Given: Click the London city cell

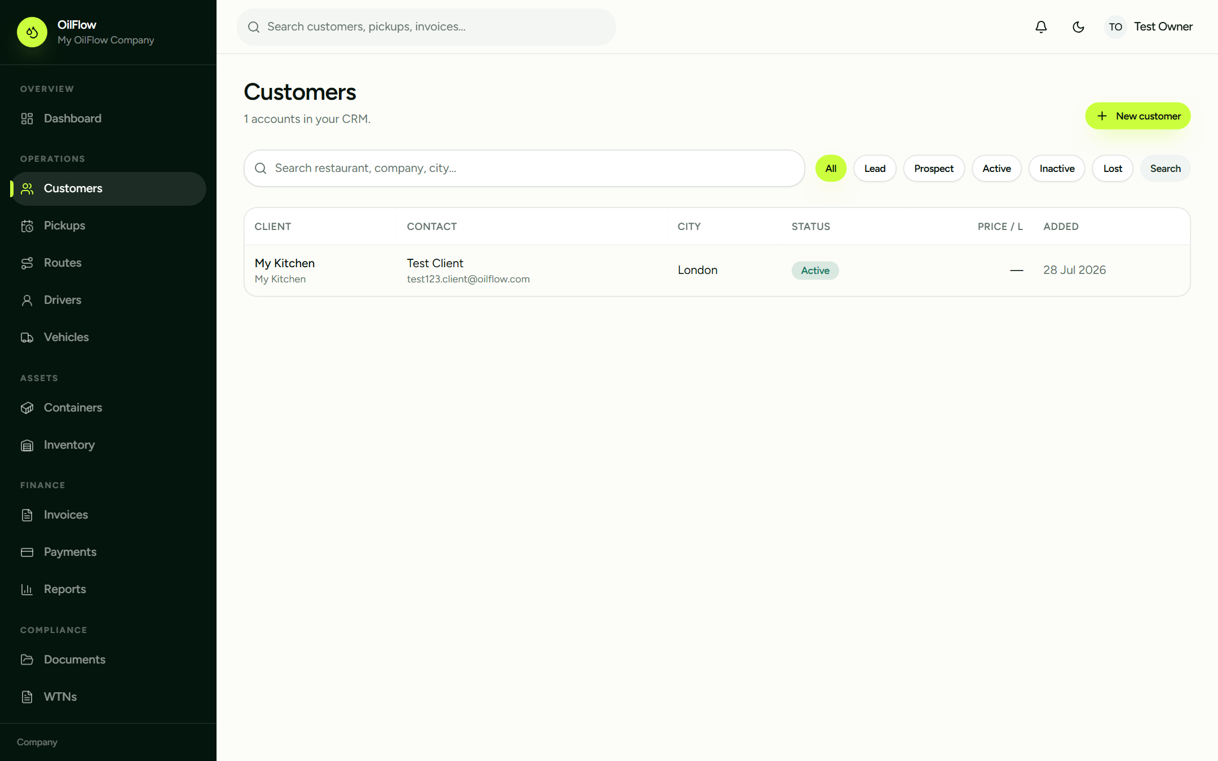Looking at the screenshot, I should 697,270.
